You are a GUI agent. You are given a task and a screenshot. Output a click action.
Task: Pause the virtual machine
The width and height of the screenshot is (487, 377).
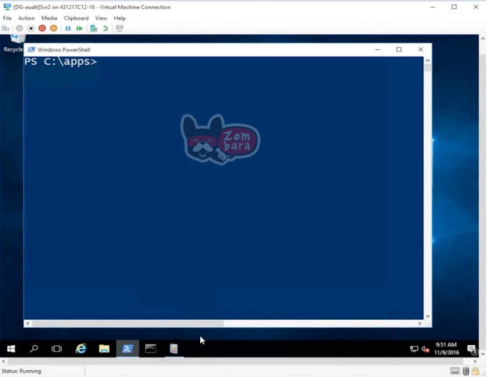(x=68, y=28)
